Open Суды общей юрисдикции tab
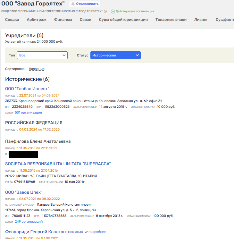 click(123, 20)
